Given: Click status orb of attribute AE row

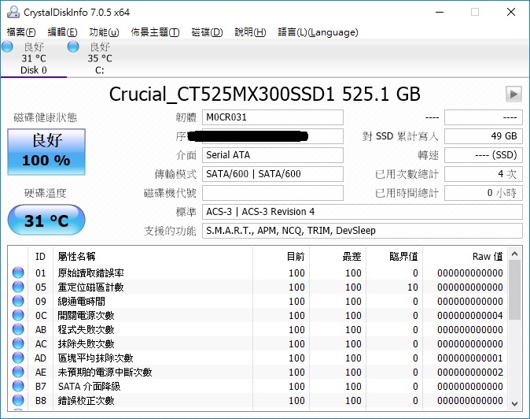Looking at the screenshot, I should coord(18,372).
